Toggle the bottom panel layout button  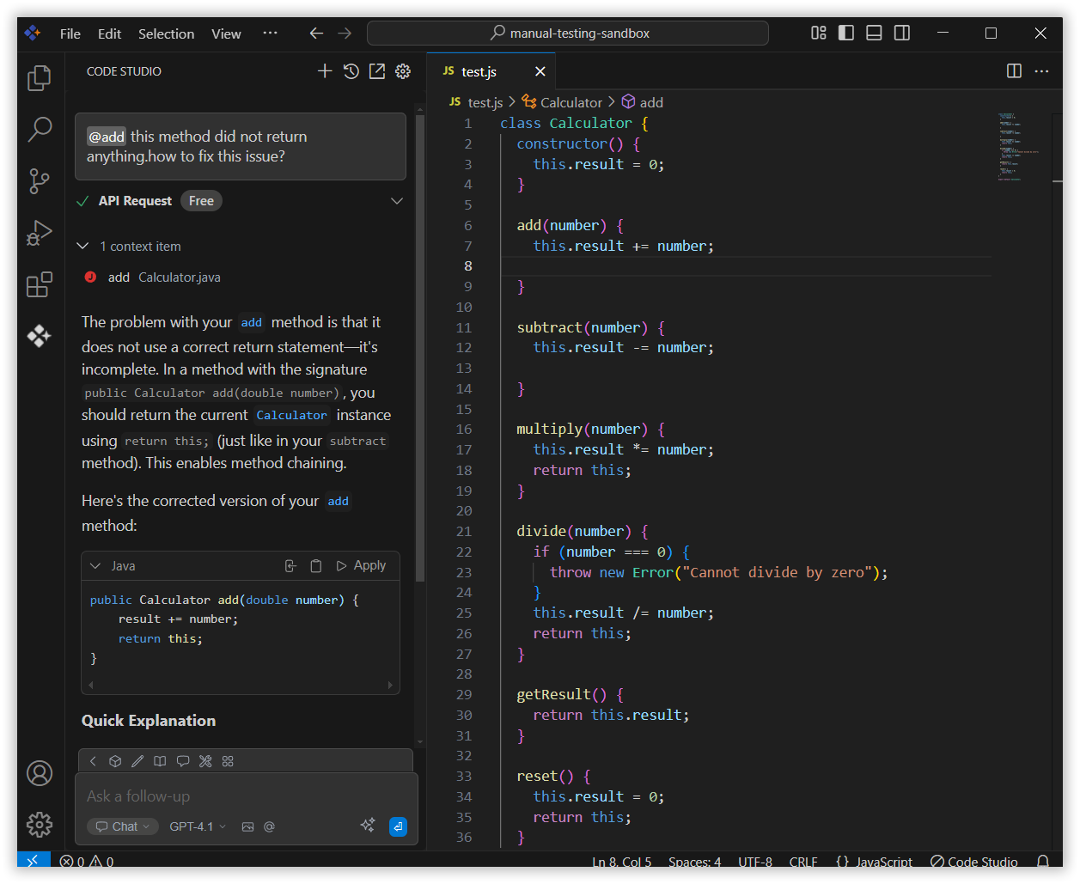tap(874, 34)
